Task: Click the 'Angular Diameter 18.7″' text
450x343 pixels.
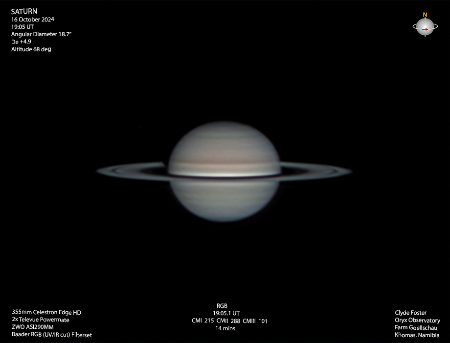Action: coord(41,34)
